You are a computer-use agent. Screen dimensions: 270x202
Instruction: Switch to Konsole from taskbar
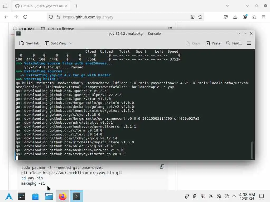(x=76, y=196)
